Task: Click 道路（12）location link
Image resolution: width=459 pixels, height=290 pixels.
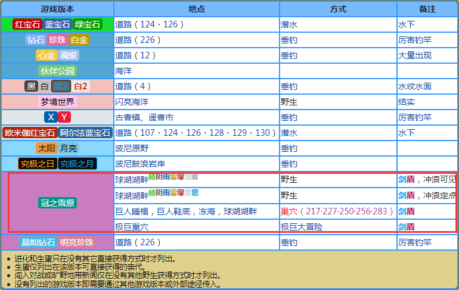Action: pyautogui.click(x=135, y=55)
